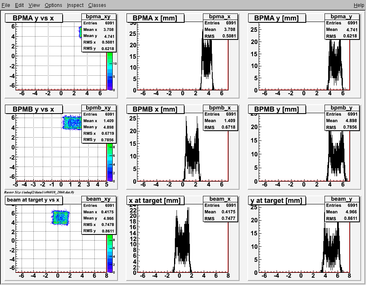
Task: Open the Inspect menu
Action: (x=75, y=5)
